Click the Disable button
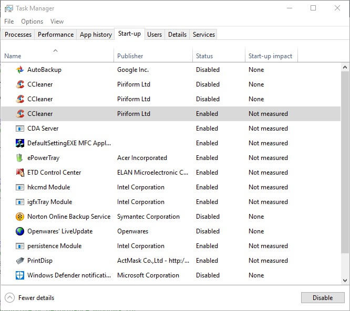Image resolution: width=350 pixels, height=311 pixels. tap(323, 298)
